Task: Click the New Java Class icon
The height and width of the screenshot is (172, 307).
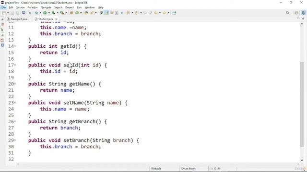Action: pos(77,13)
